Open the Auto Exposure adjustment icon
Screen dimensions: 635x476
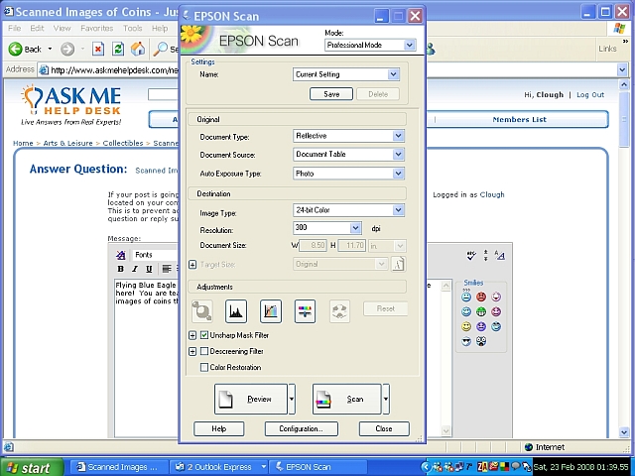(x=201, y=311)
